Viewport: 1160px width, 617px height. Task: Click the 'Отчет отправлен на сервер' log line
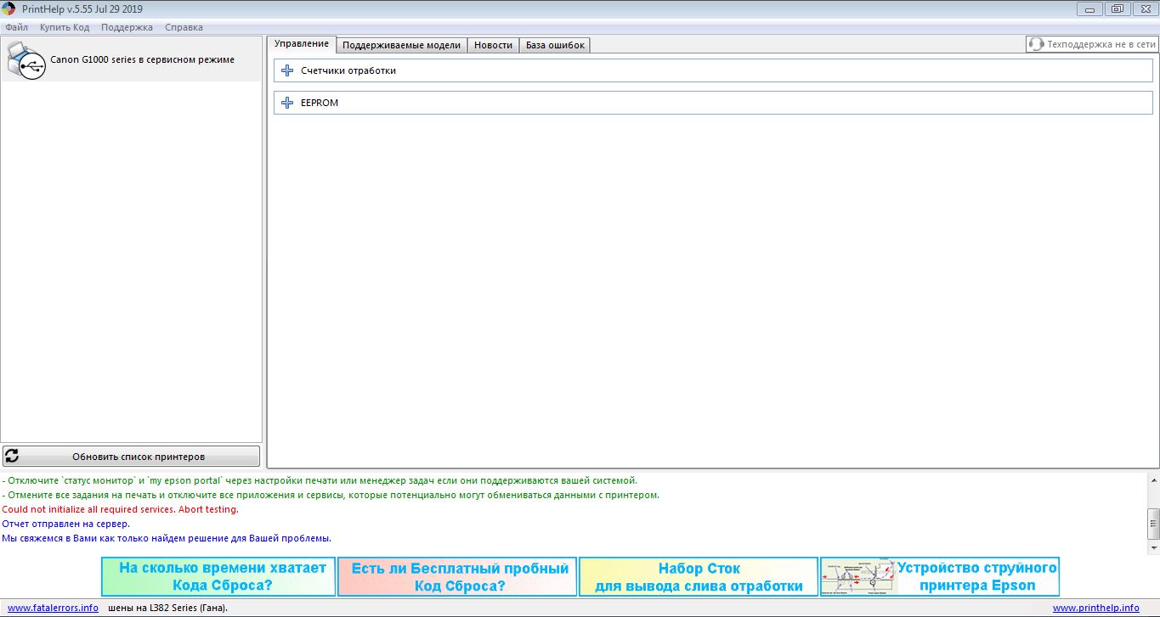pyautogui.click(x=65, y=524)
